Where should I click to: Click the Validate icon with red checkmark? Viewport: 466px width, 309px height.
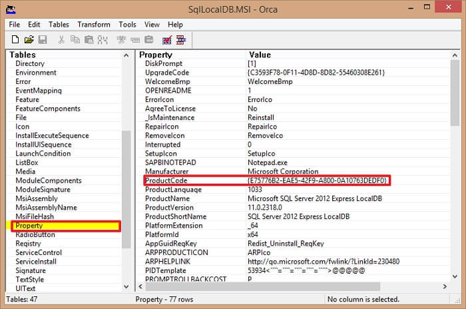pos(166,40)
